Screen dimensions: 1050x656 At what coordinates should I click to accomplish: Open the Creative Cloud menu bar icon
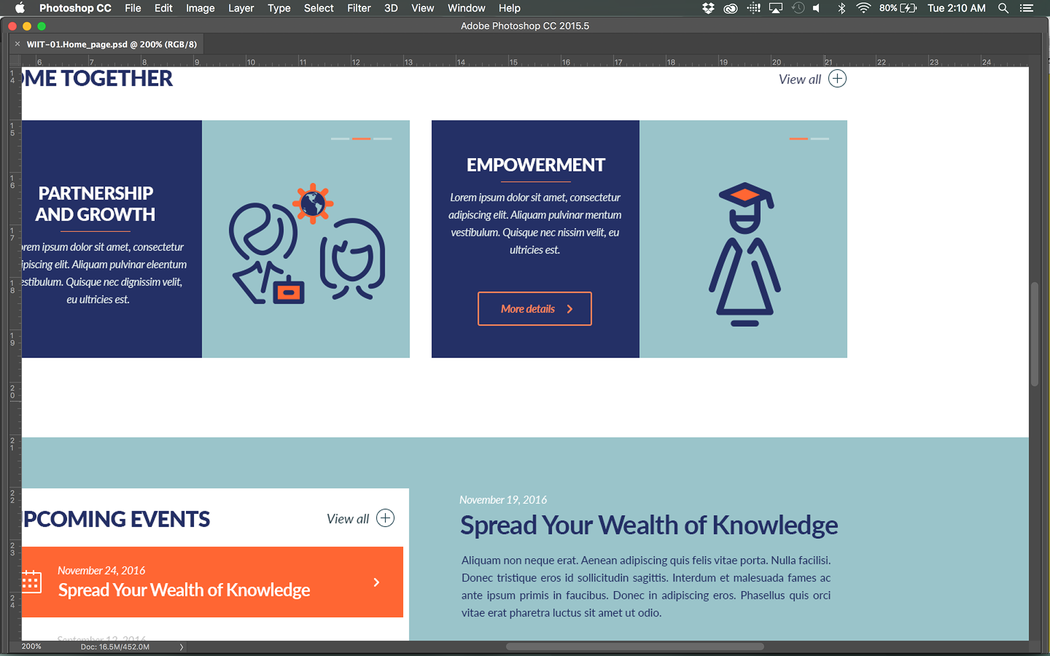730,8
